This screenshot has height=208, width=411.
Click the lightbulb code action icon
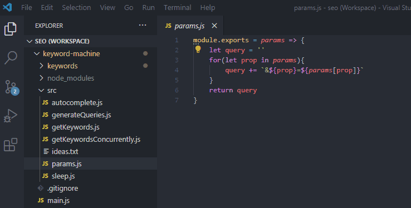coord(198,49)
